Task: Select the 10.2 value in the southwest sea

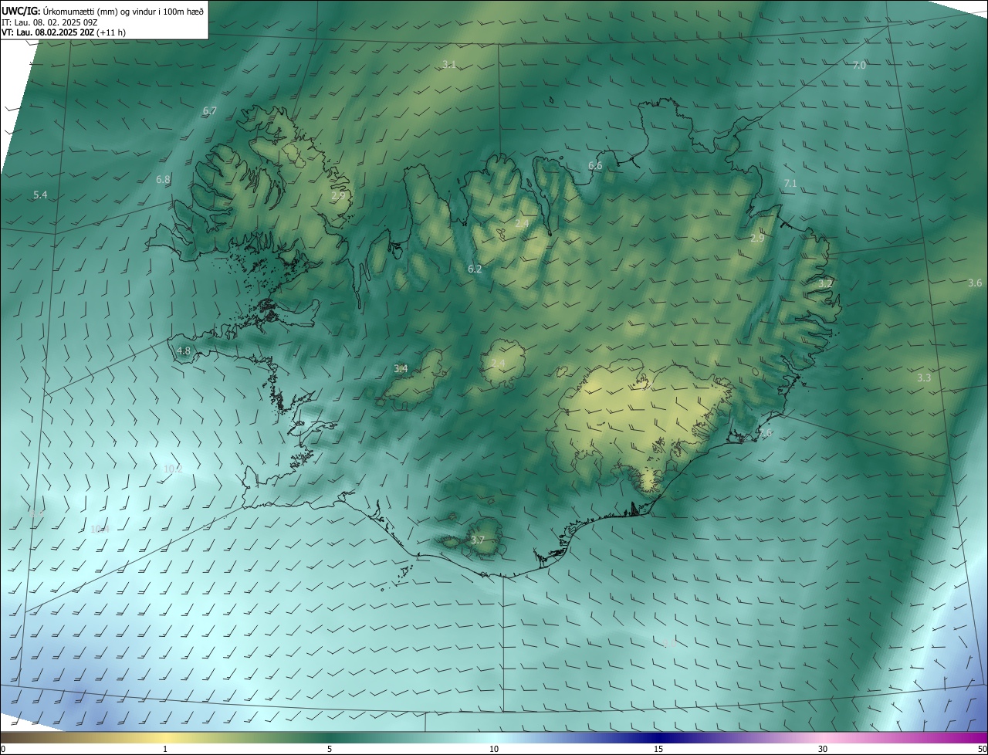Action: coord(173,469)
